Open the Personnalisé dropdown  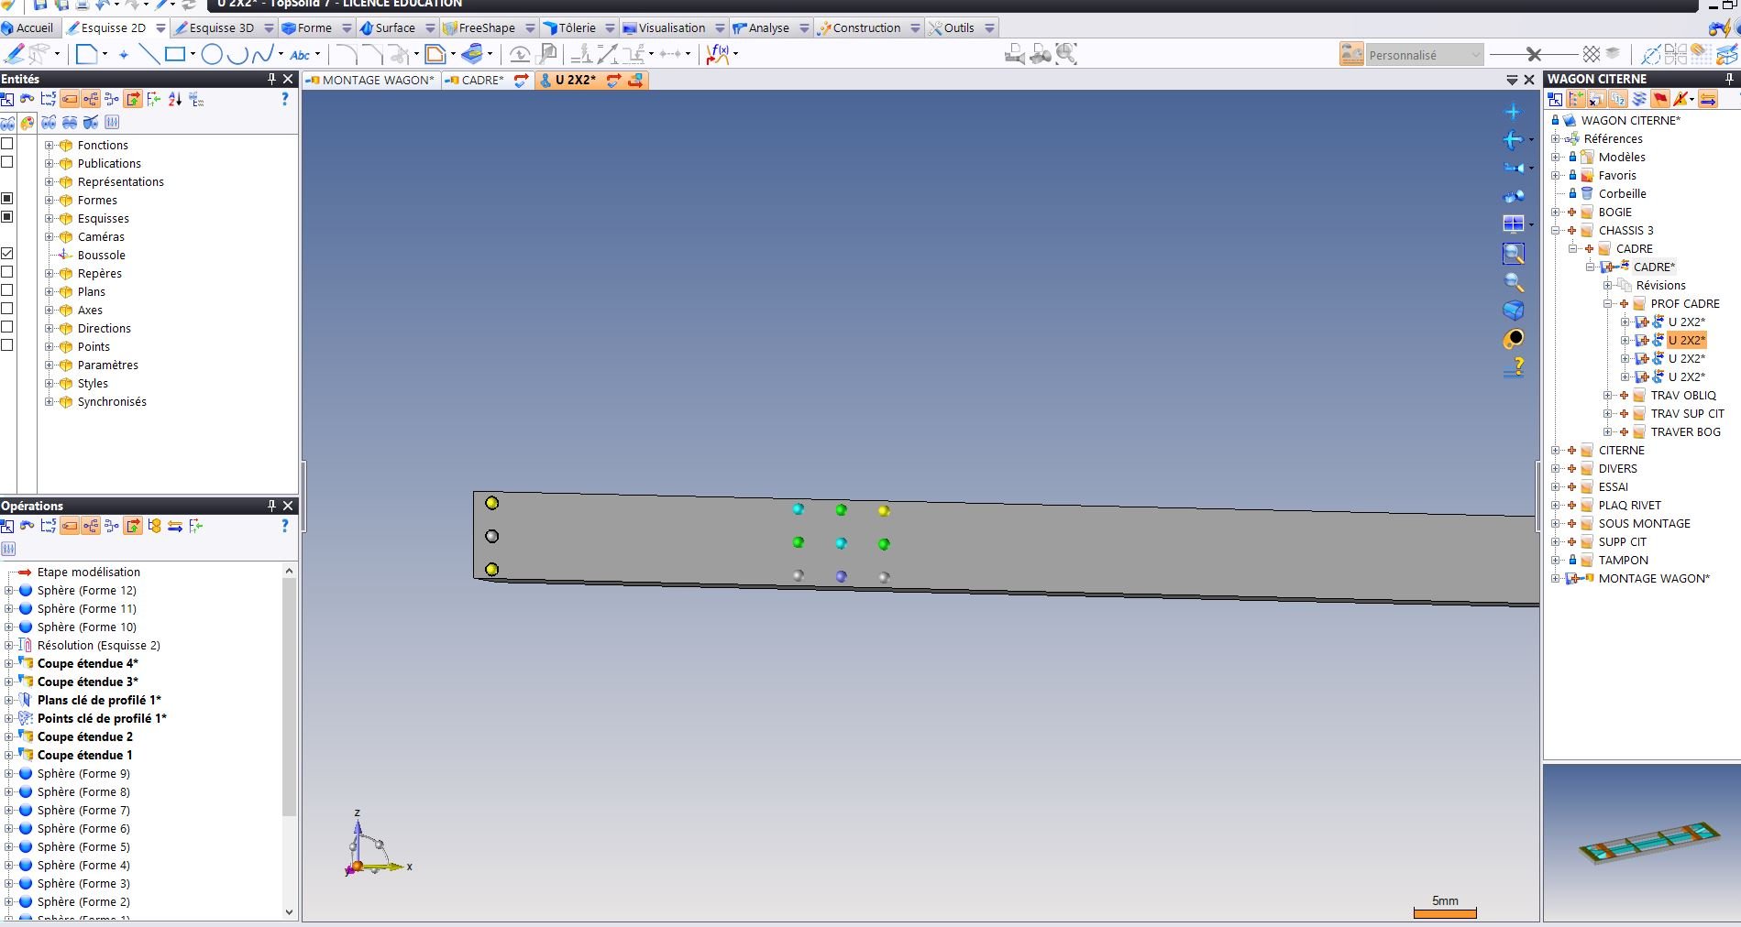(x=1425, y=55)
